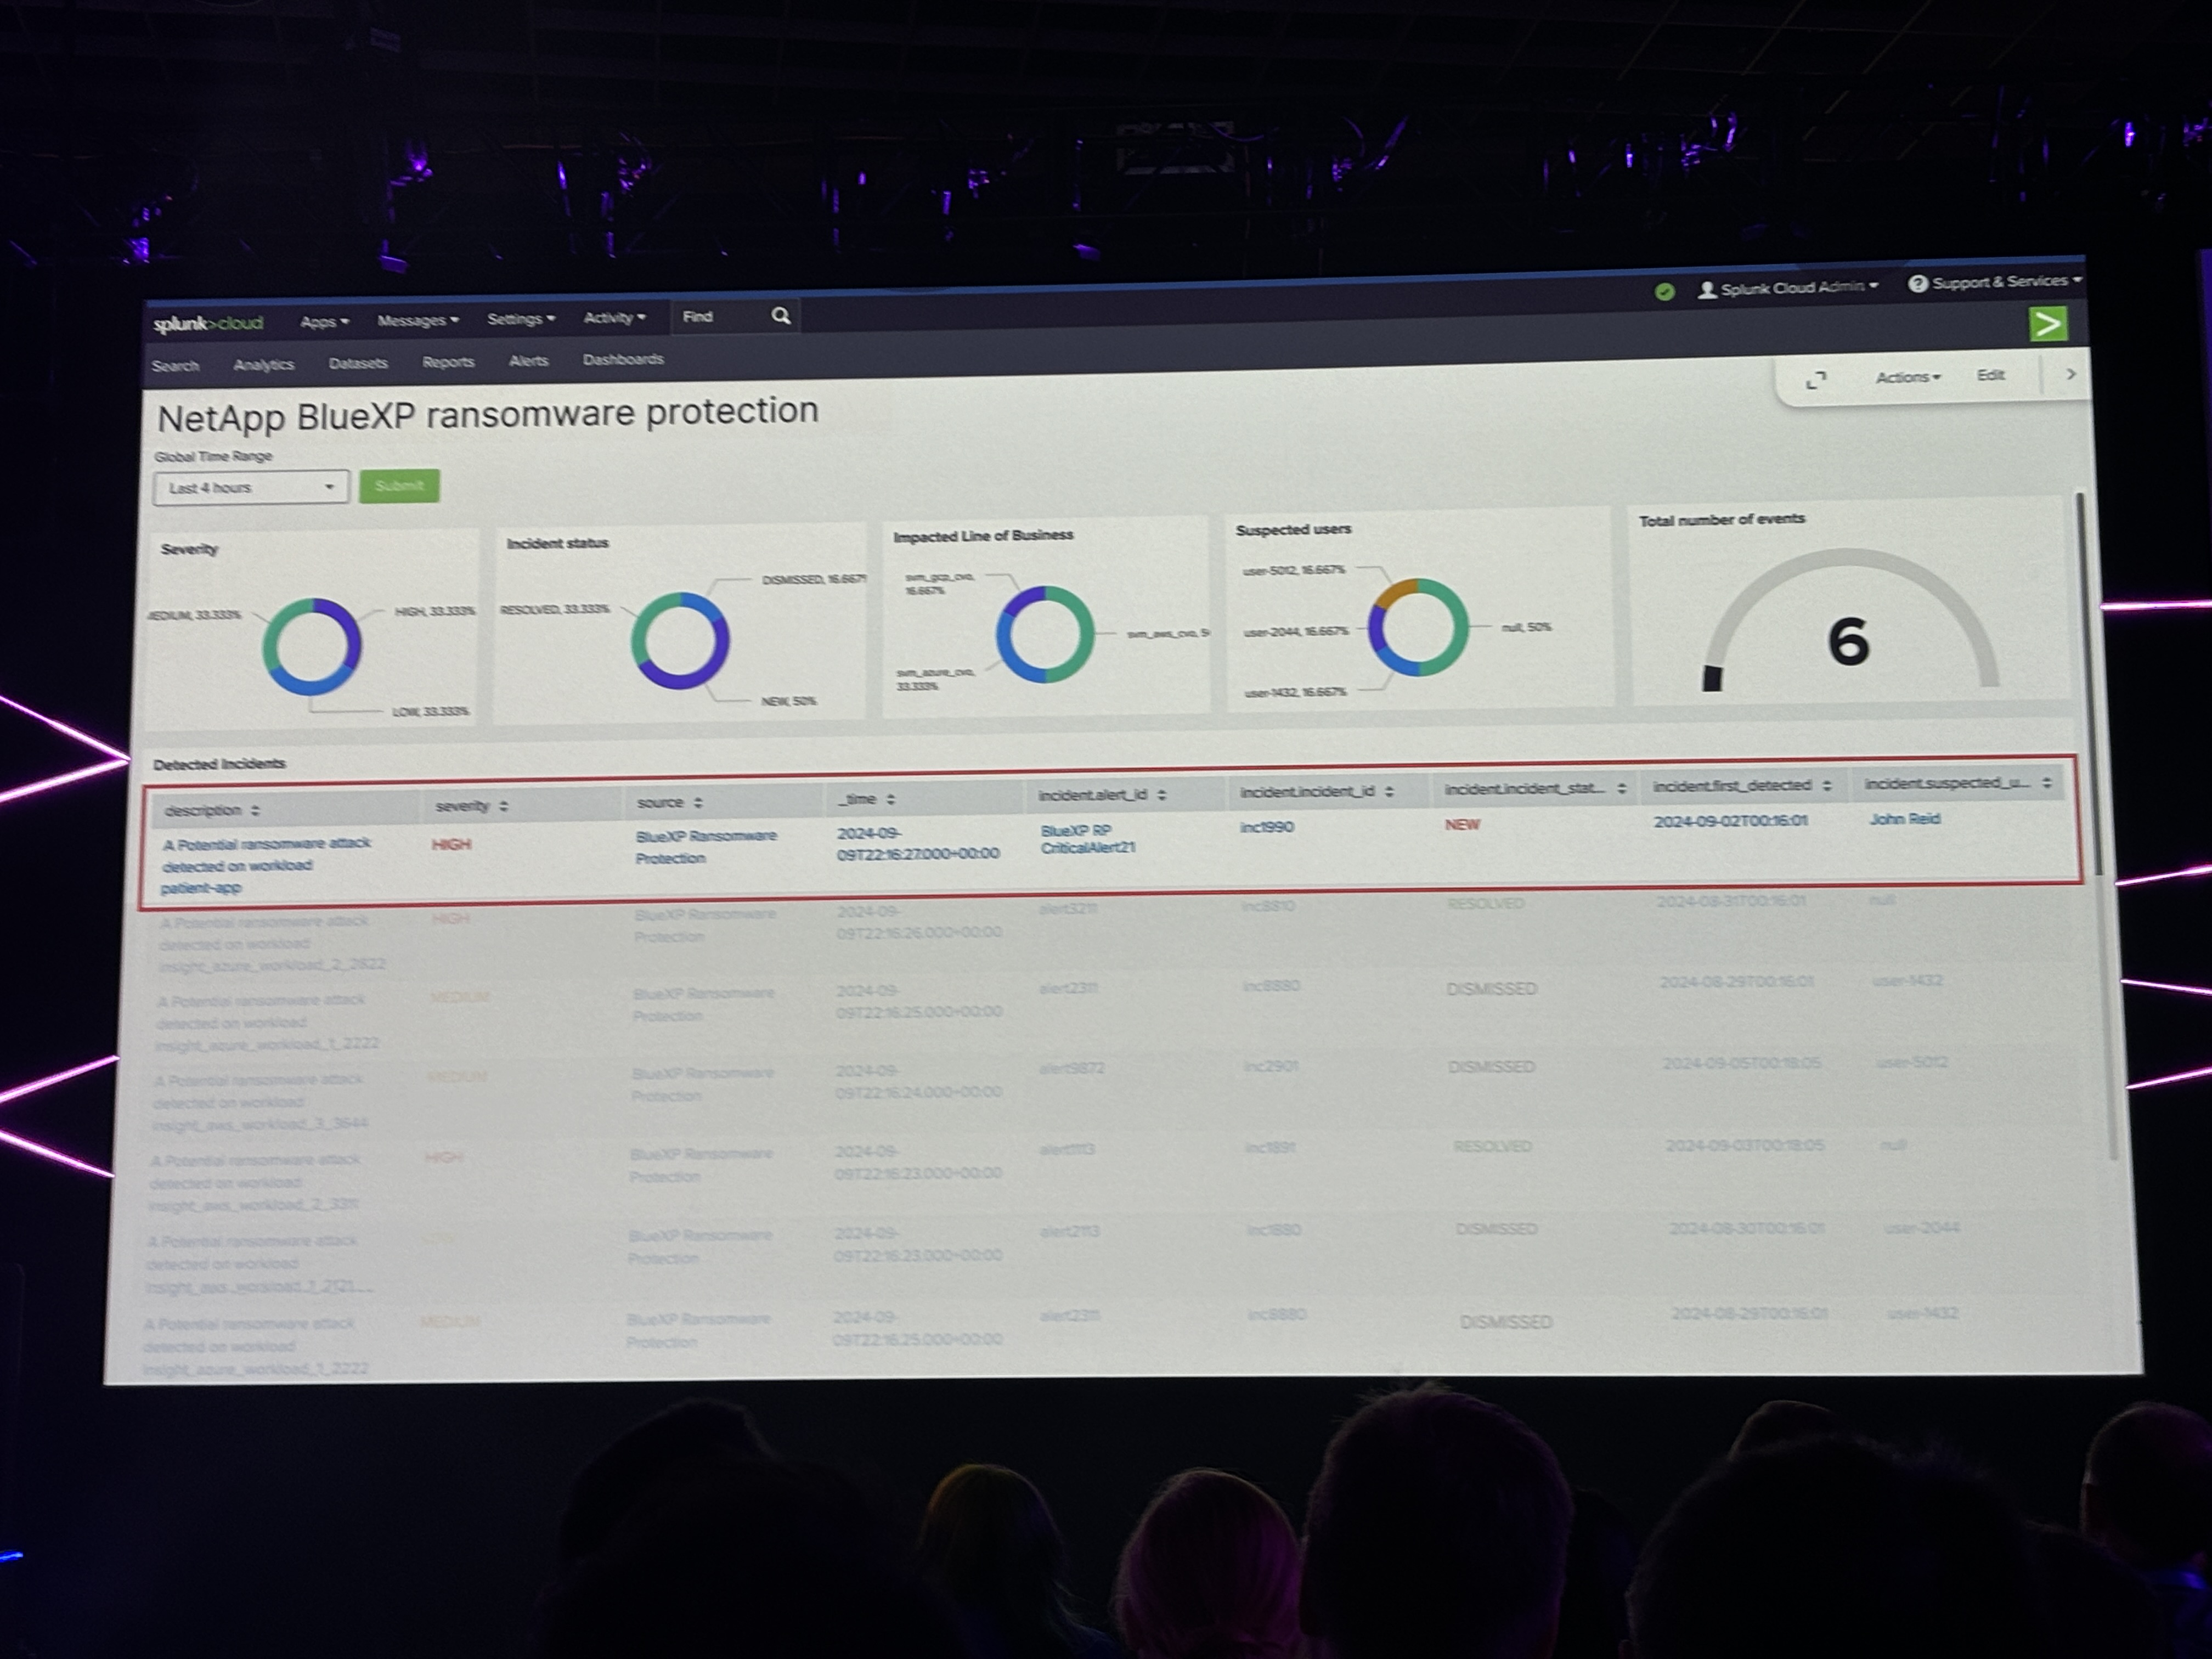Click the splunk>cloud logo
The image size is (2212, 1659).
click(x=208, y=323)
